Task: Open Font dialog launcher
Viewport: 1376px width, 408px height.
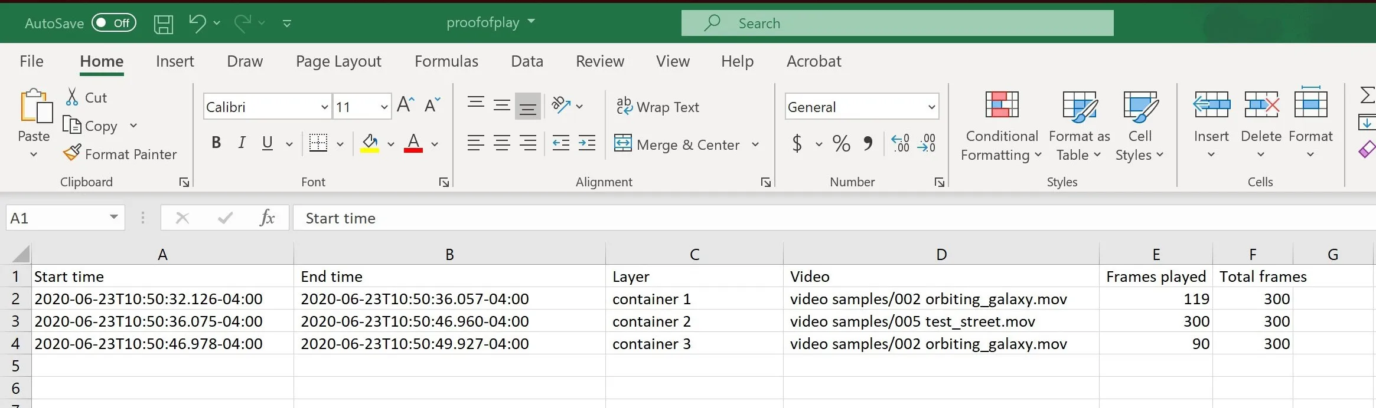Action: pyautogui.click(x=444, y=182)
